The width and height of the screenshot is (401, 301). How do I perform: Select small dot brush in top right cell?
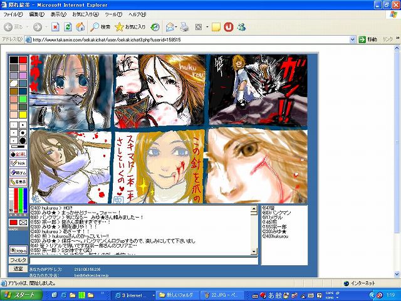pos(23,125)
